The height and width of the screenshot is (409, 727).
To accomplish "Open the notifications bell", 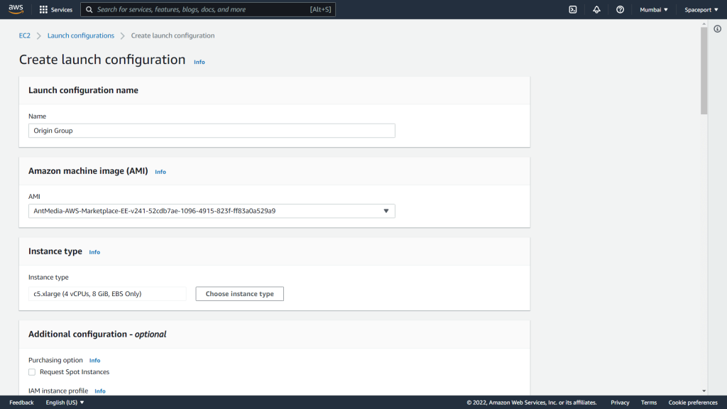I will 596,9.
